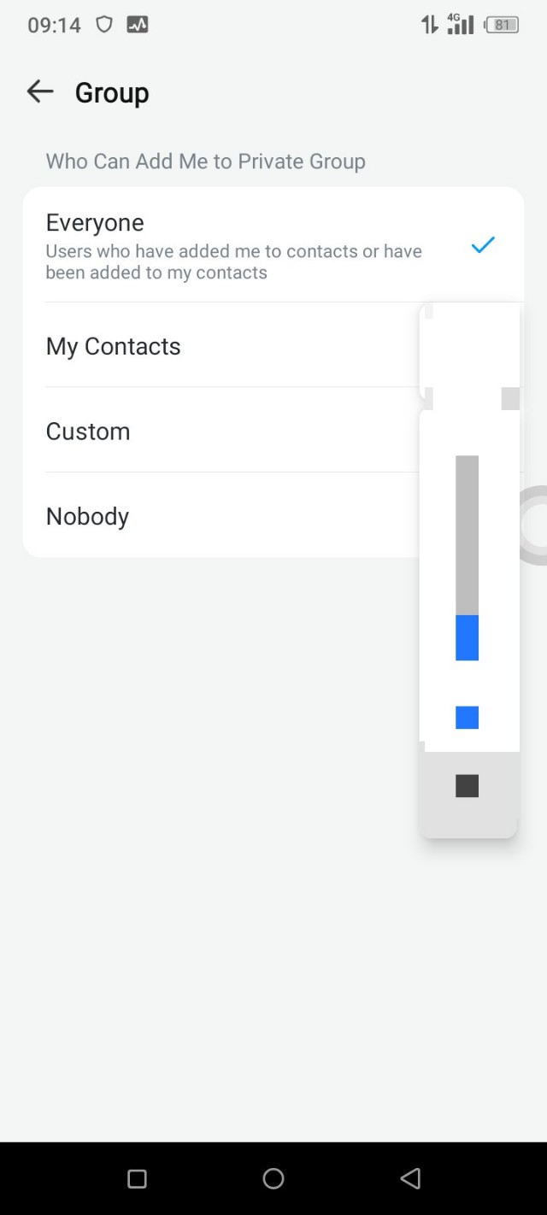Image resolution: width=547 pixels, height=1215 pixels.
Task: Click the blue checkmark next to Everyone
Action: tap(483, 246)
